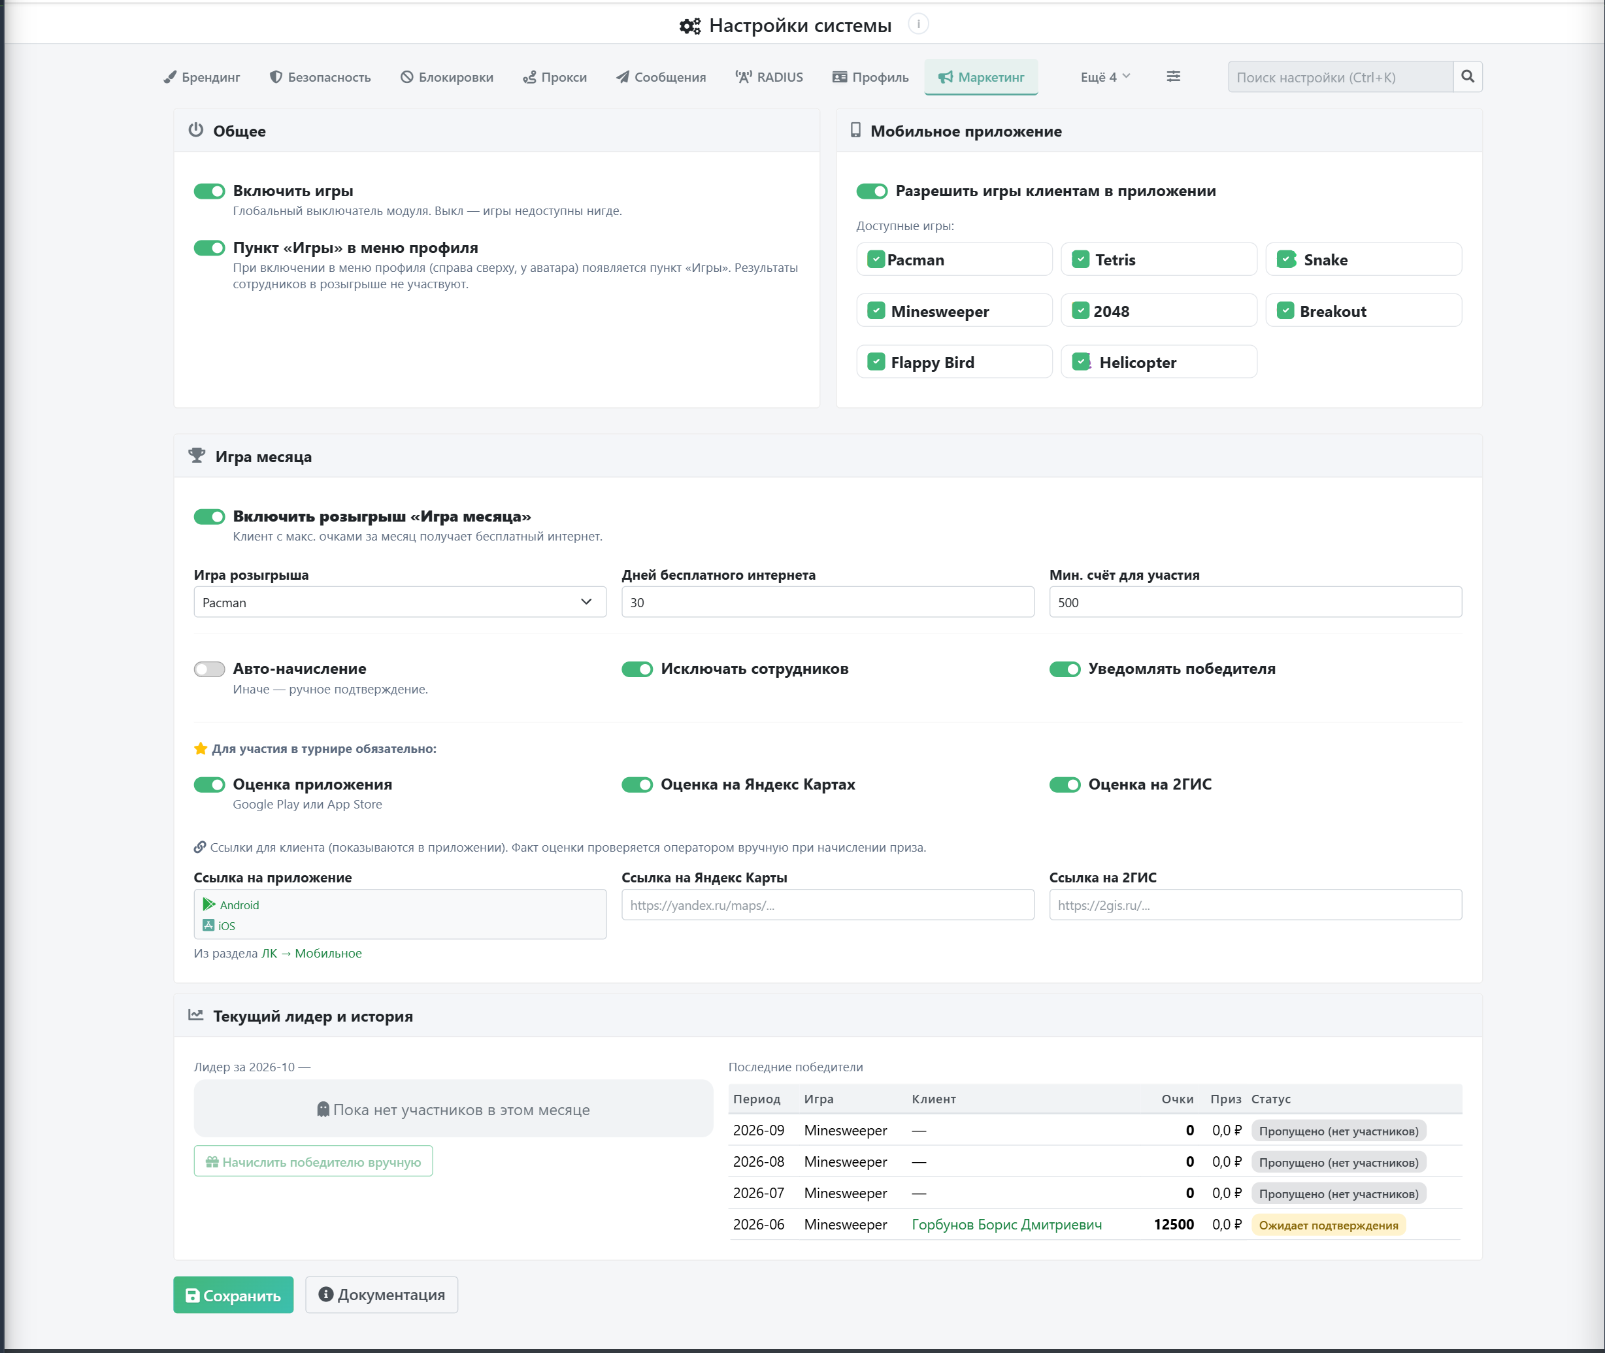This screenshot has width=1605, height=1353.
Task: Click the iOS app link
Action: (218, 926)
